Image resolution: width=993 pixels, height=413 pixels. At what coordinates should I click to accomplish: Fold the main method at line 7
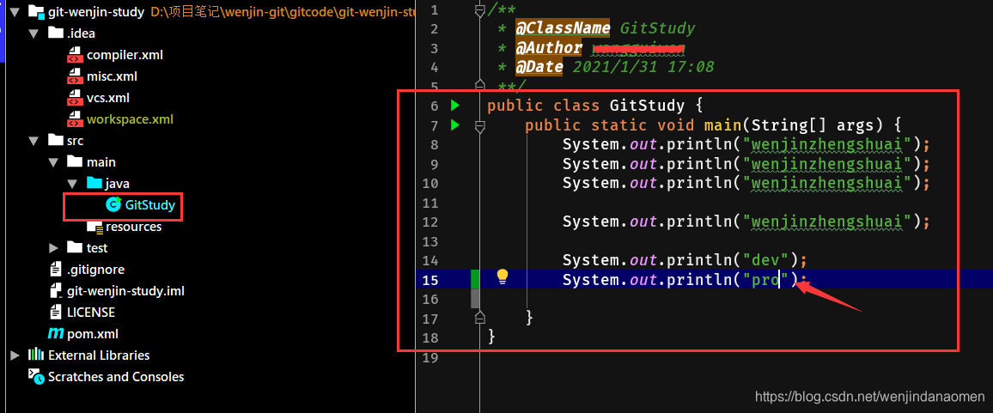(x=479, y=128)
